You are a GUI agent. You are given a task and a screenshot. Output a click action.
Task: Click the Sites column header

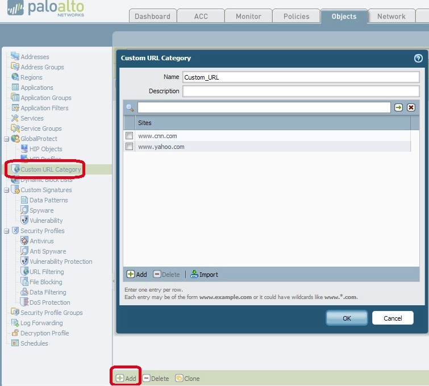tap(273, 123)
